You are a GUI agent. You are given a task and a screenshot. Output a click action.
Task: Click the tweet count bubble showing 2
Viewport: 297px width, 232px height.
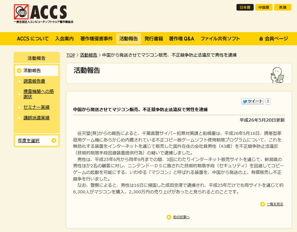click(x=268, y=101)
